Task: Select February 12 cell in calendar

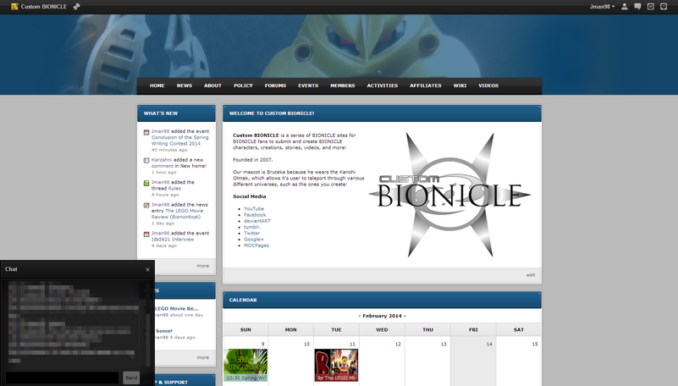Action: point(382,361)
